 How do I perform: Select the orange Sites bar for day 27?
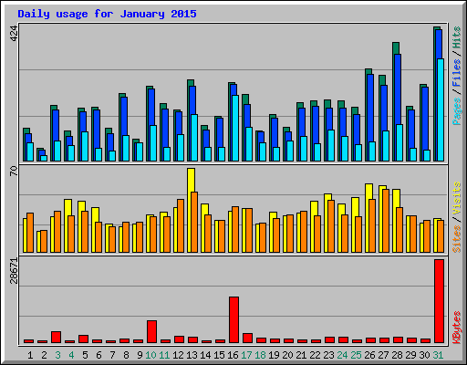386,221
